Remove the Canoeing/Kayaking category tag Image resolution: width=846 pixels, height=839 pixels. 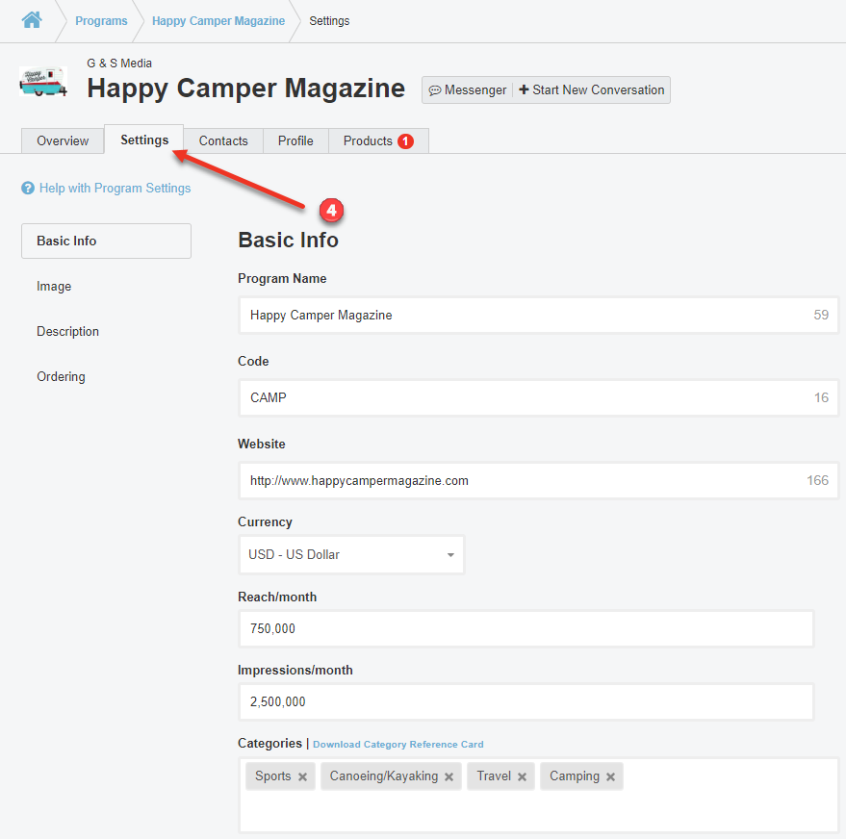coord(449,777)
